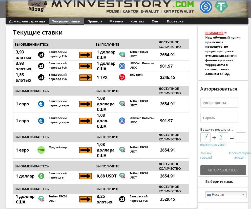This screenshot has height=209, width=251.
Task: Focus the captcha result input box
Action: point(241,137)
